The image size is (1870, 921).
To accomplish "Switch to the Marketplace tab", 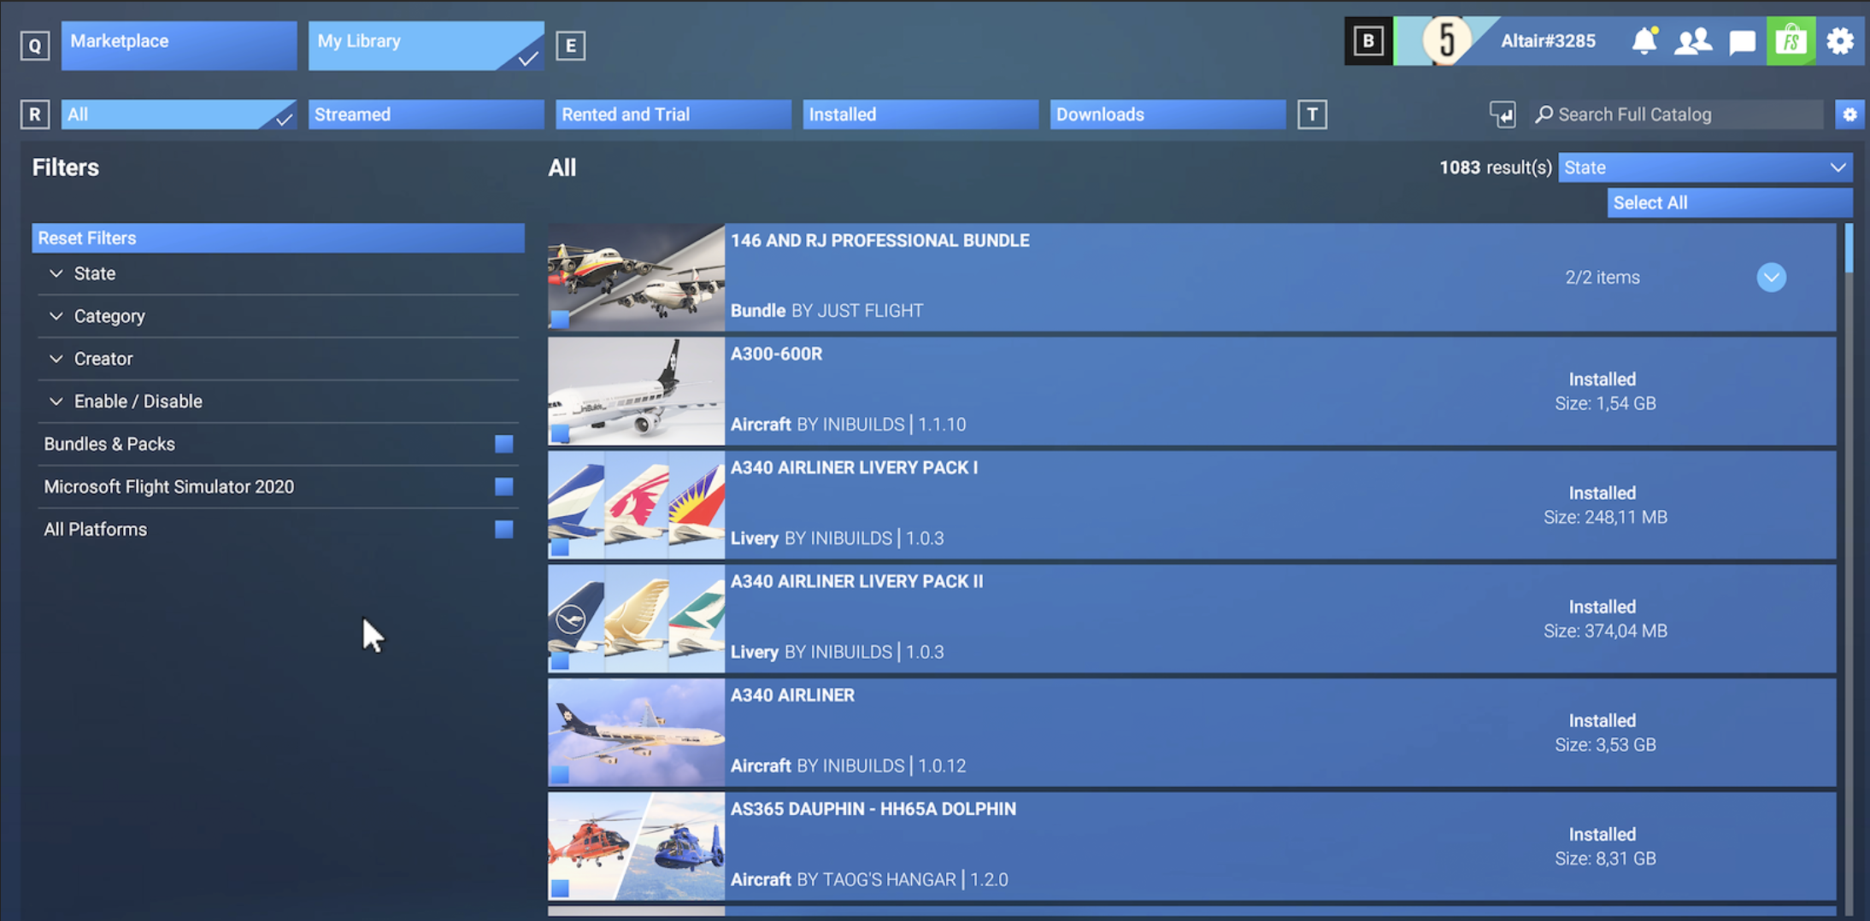I will [179, 45].
